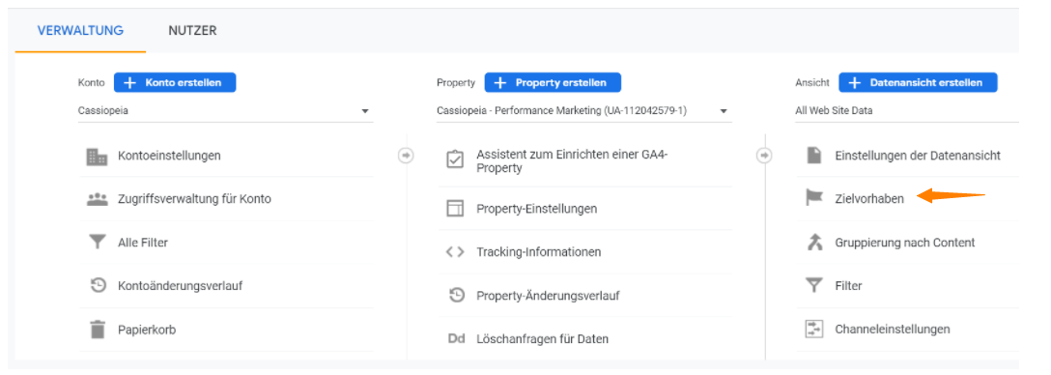Screen dimensions: 1051x375
Task: Click arrow connector between Konto and Property
Action: pyautogui.click(x=406, y=156)
